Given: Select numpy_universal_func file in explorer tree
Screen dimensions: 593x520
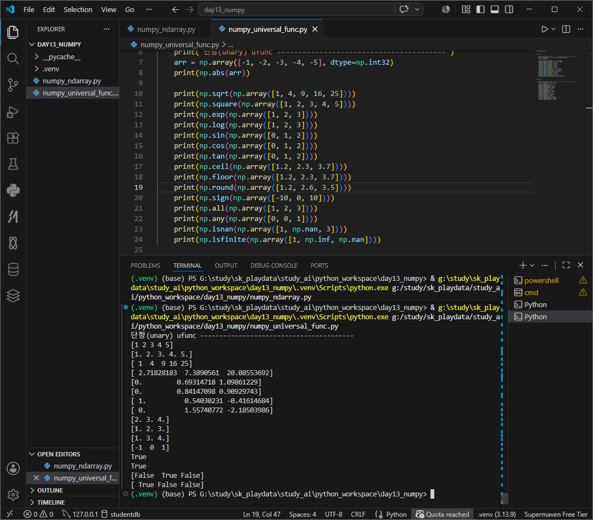Looking at the screenshot, I should [x=72, y=93].
